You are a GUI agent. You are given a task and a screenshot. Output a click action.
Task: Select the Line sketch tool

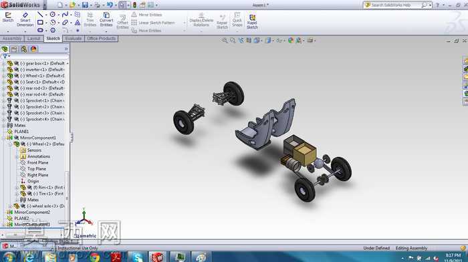(x=40, y=14)
